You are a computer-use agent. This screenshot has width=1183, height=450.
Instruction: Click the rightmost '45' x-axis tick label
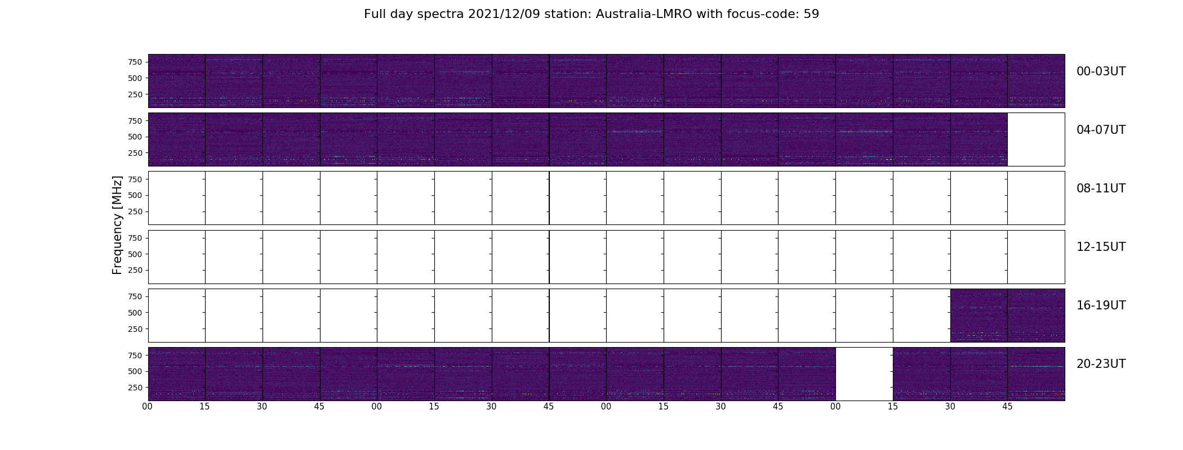coord(1007,407)
